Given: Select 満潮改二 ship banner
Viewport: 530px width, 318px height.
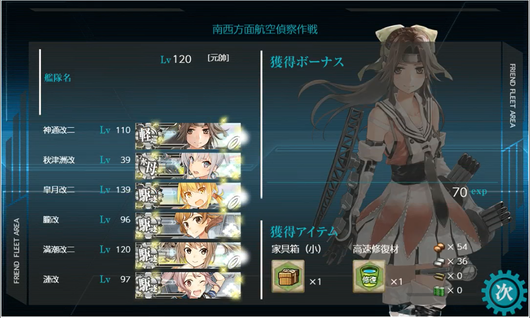Looking at the screenshot, I should [x=188, y=255].
